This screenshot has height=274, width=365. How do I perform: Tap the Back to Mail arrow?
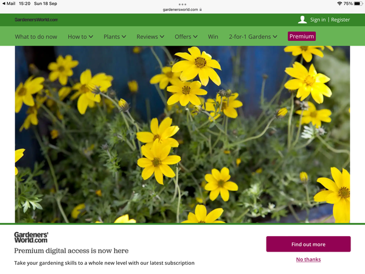click(4, 4)
